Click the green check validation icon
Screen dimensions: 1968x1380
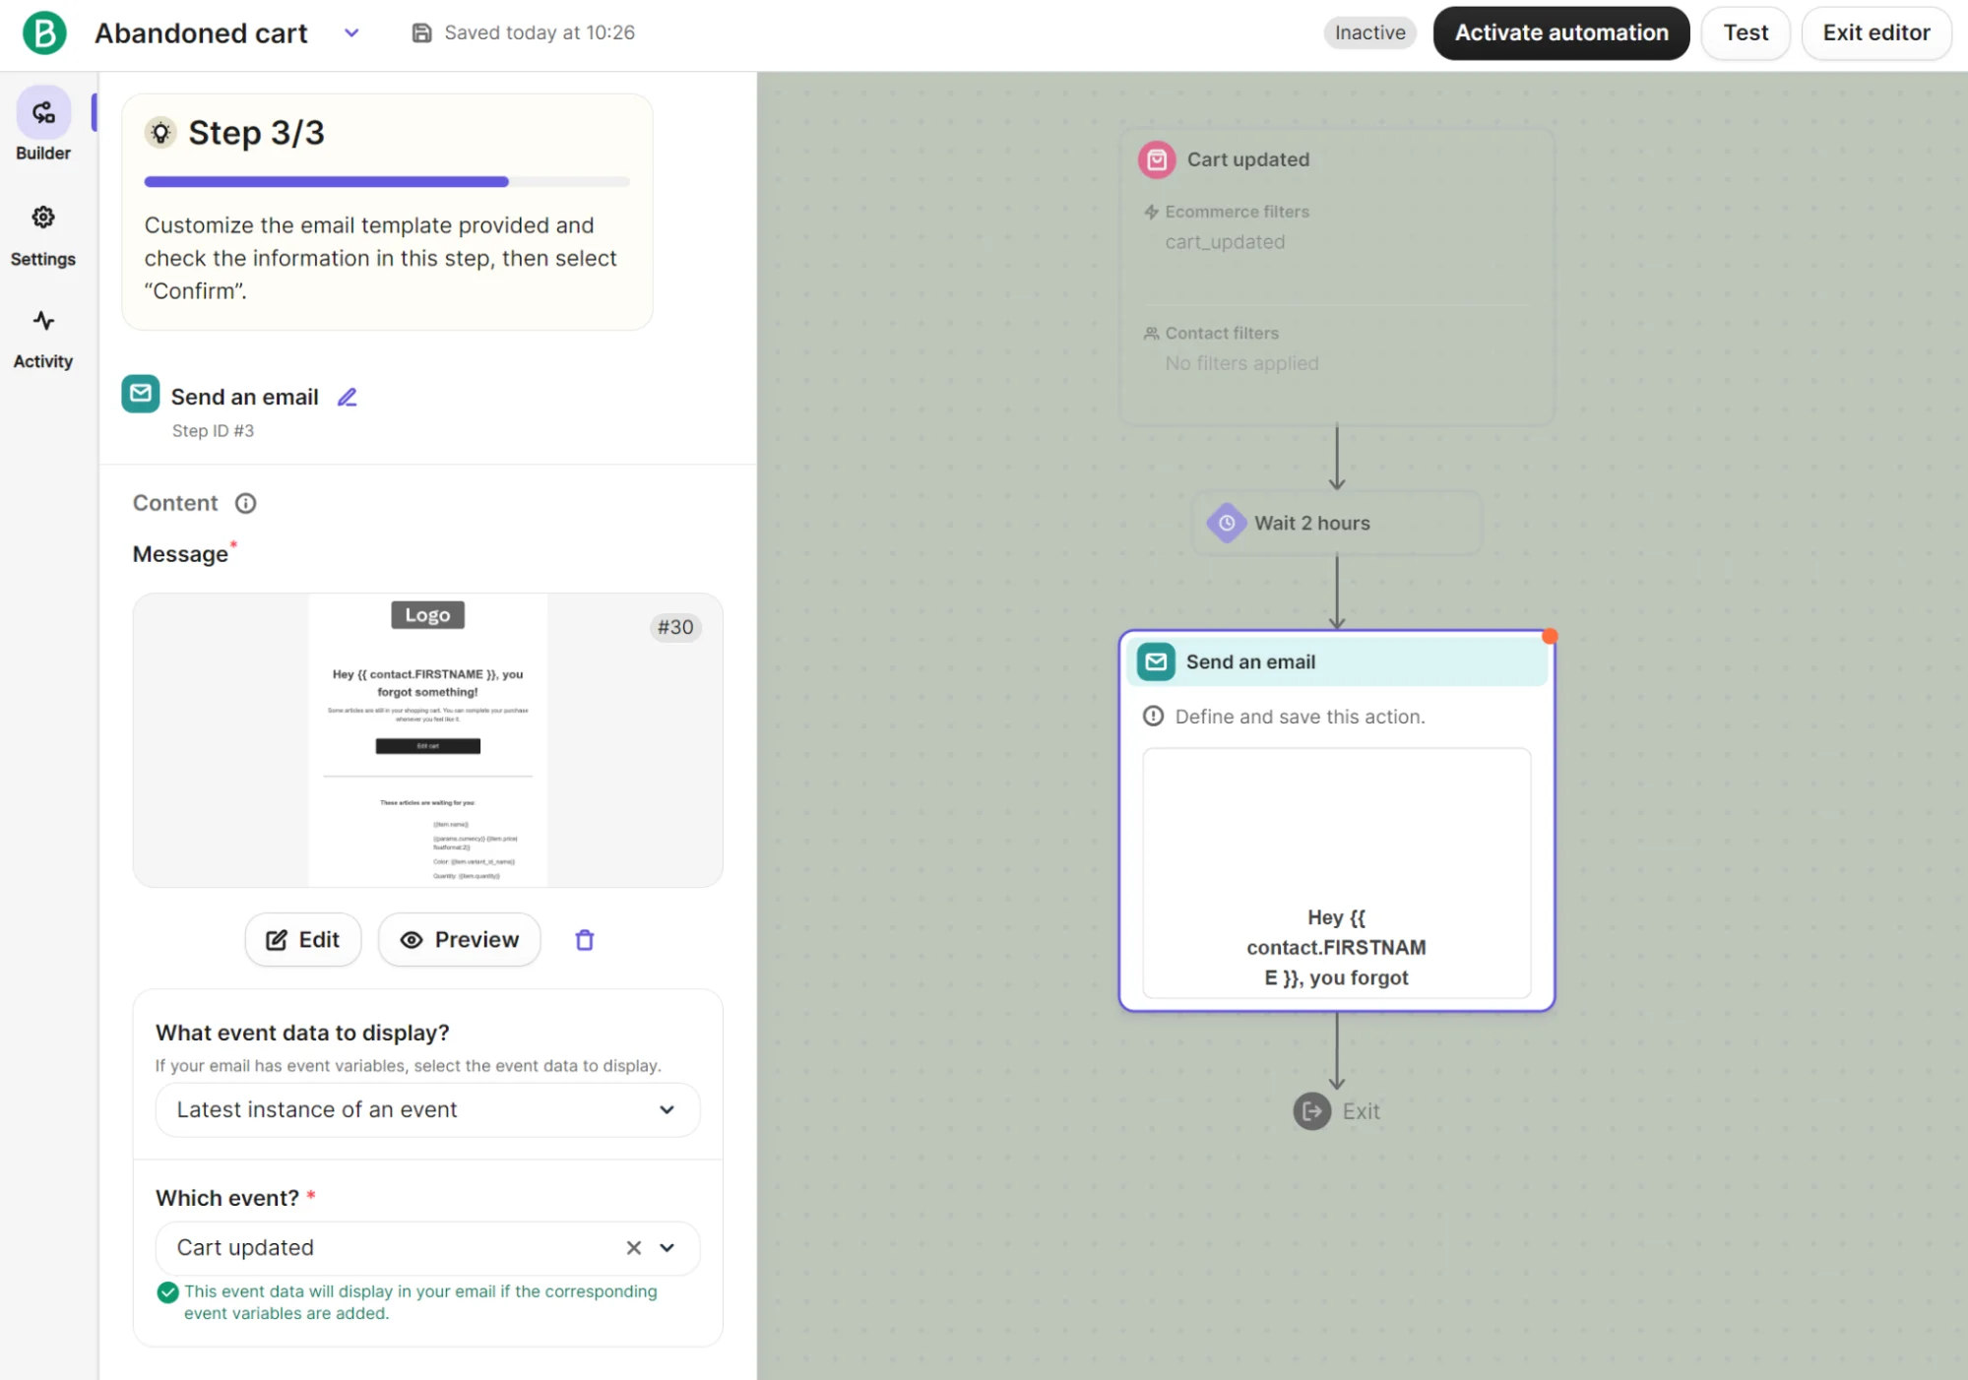click(168, 1291)
